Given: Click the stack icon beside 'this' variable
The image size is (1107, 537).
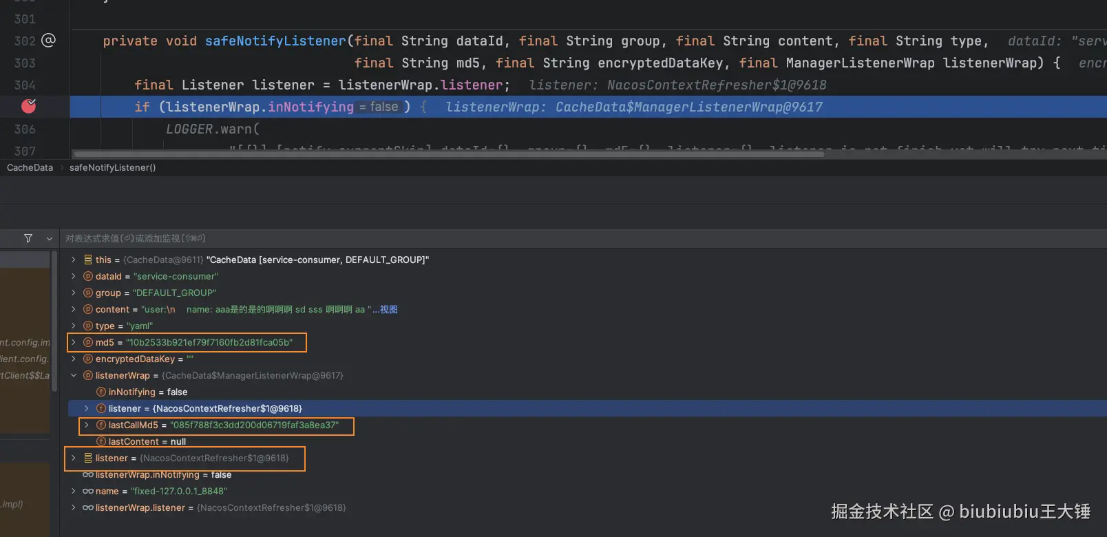Looking at the screenshot, I should tap(88, 260).
